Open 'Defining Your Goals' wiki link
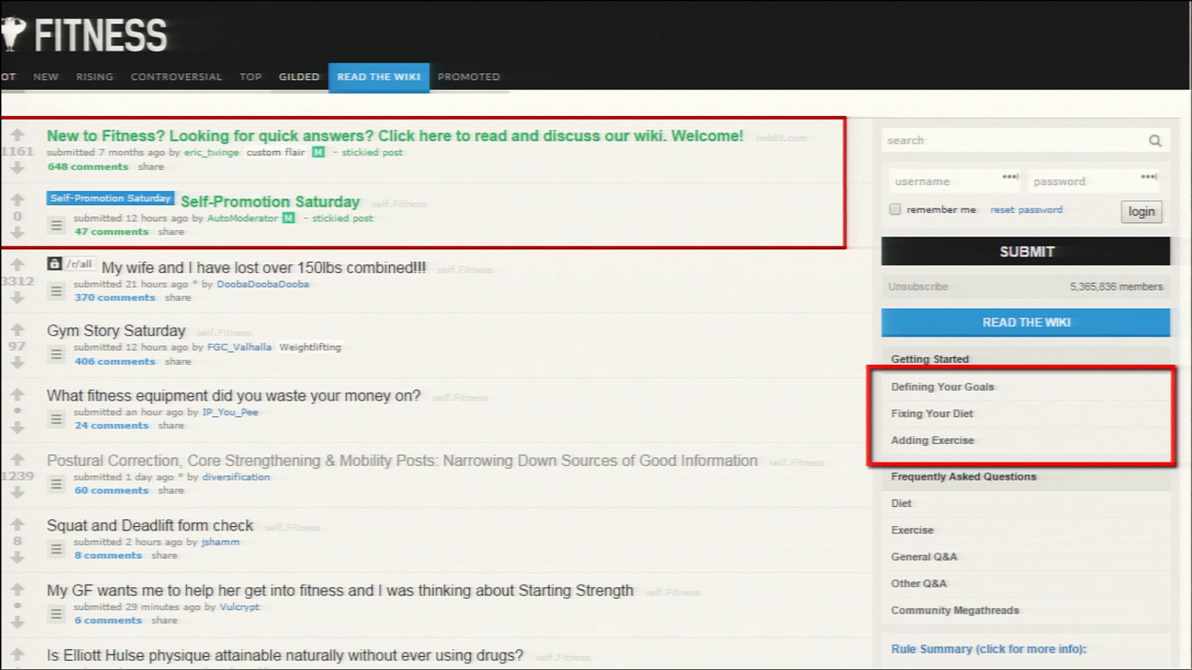Screen dimensions: 1192x670 [942, 387]
